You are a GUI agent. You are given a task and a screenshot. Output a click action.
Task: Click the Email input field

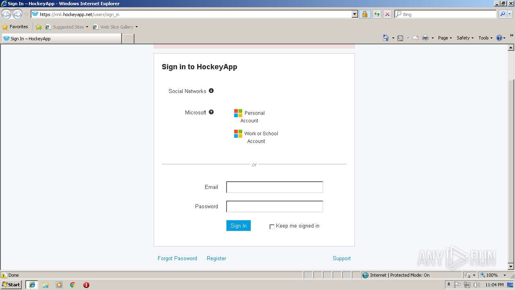click(x=274, y=187)
